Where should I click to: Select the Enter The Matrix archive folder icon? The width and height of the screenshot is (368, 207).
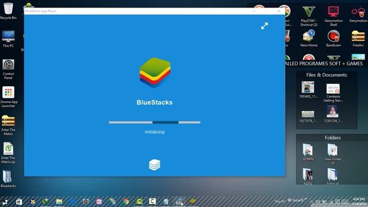tap(8, 125)
